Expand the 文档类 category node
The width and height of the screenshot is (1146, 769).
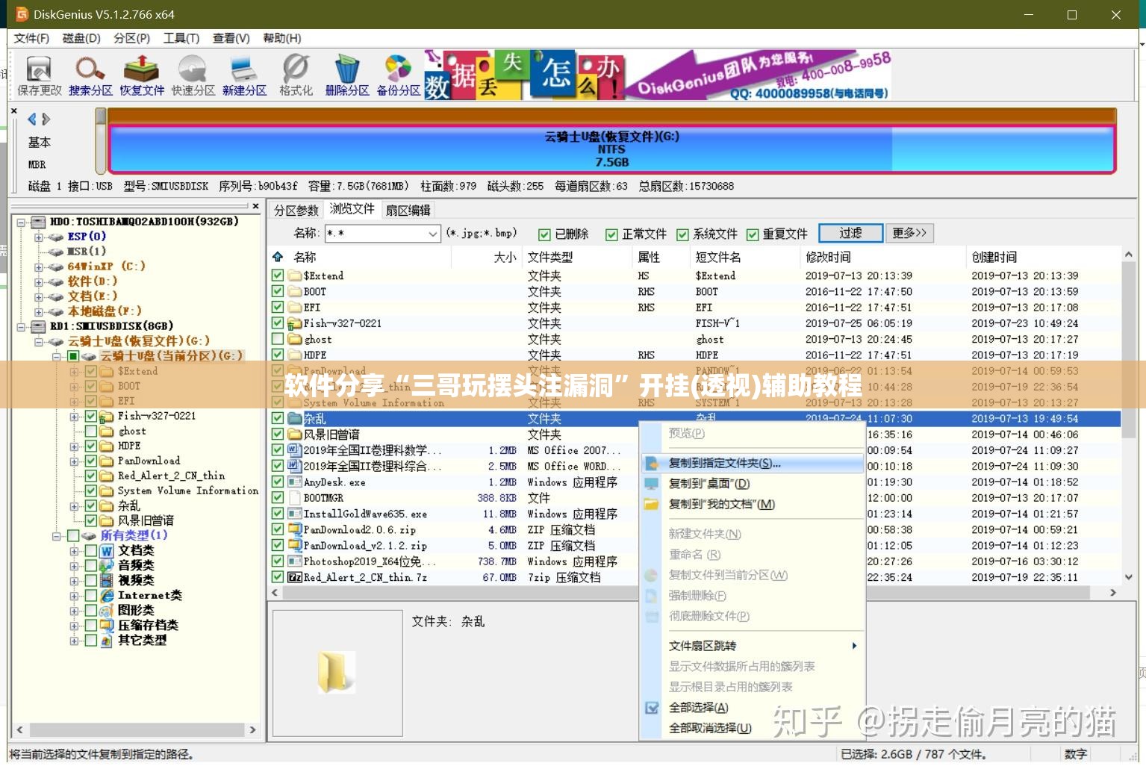[74, 551]
